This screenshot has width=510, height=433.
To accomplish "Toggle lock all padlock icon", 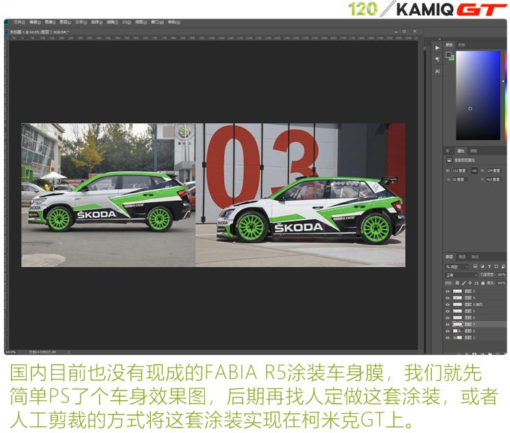I will point(483,283).
